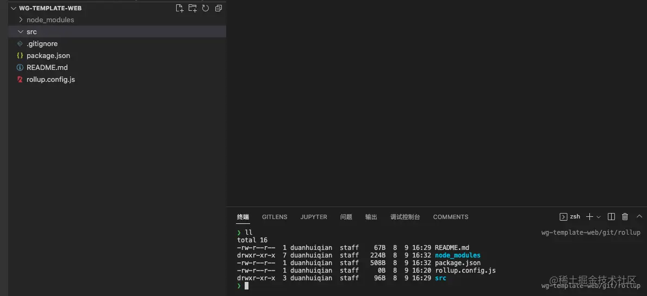The image size is (647, 296).
Task: Click the rollup.config.js red icon
Action: 20,80
